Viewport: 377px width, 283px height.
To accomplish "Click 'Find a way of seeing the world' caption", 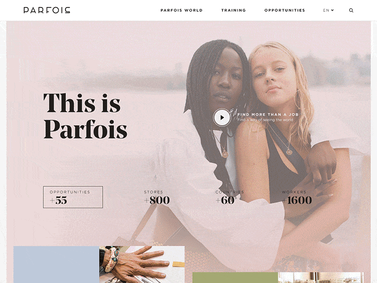I will point(265,120).
